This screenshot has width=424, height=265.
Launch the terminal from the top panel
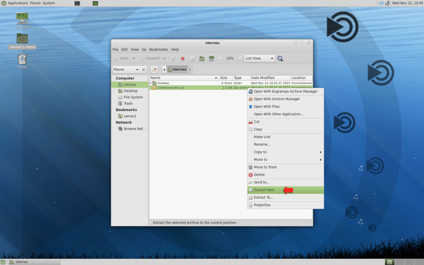[x=77, y=3]
